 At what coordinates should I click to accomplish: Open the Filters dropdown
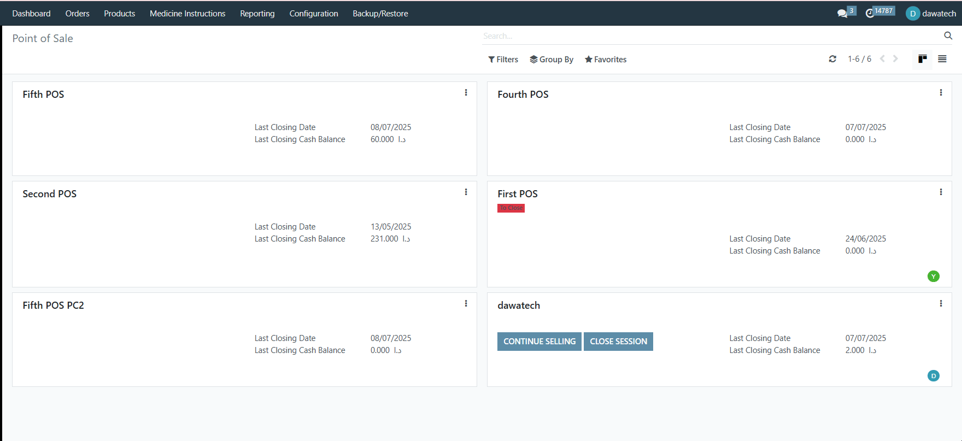[503, 60]
